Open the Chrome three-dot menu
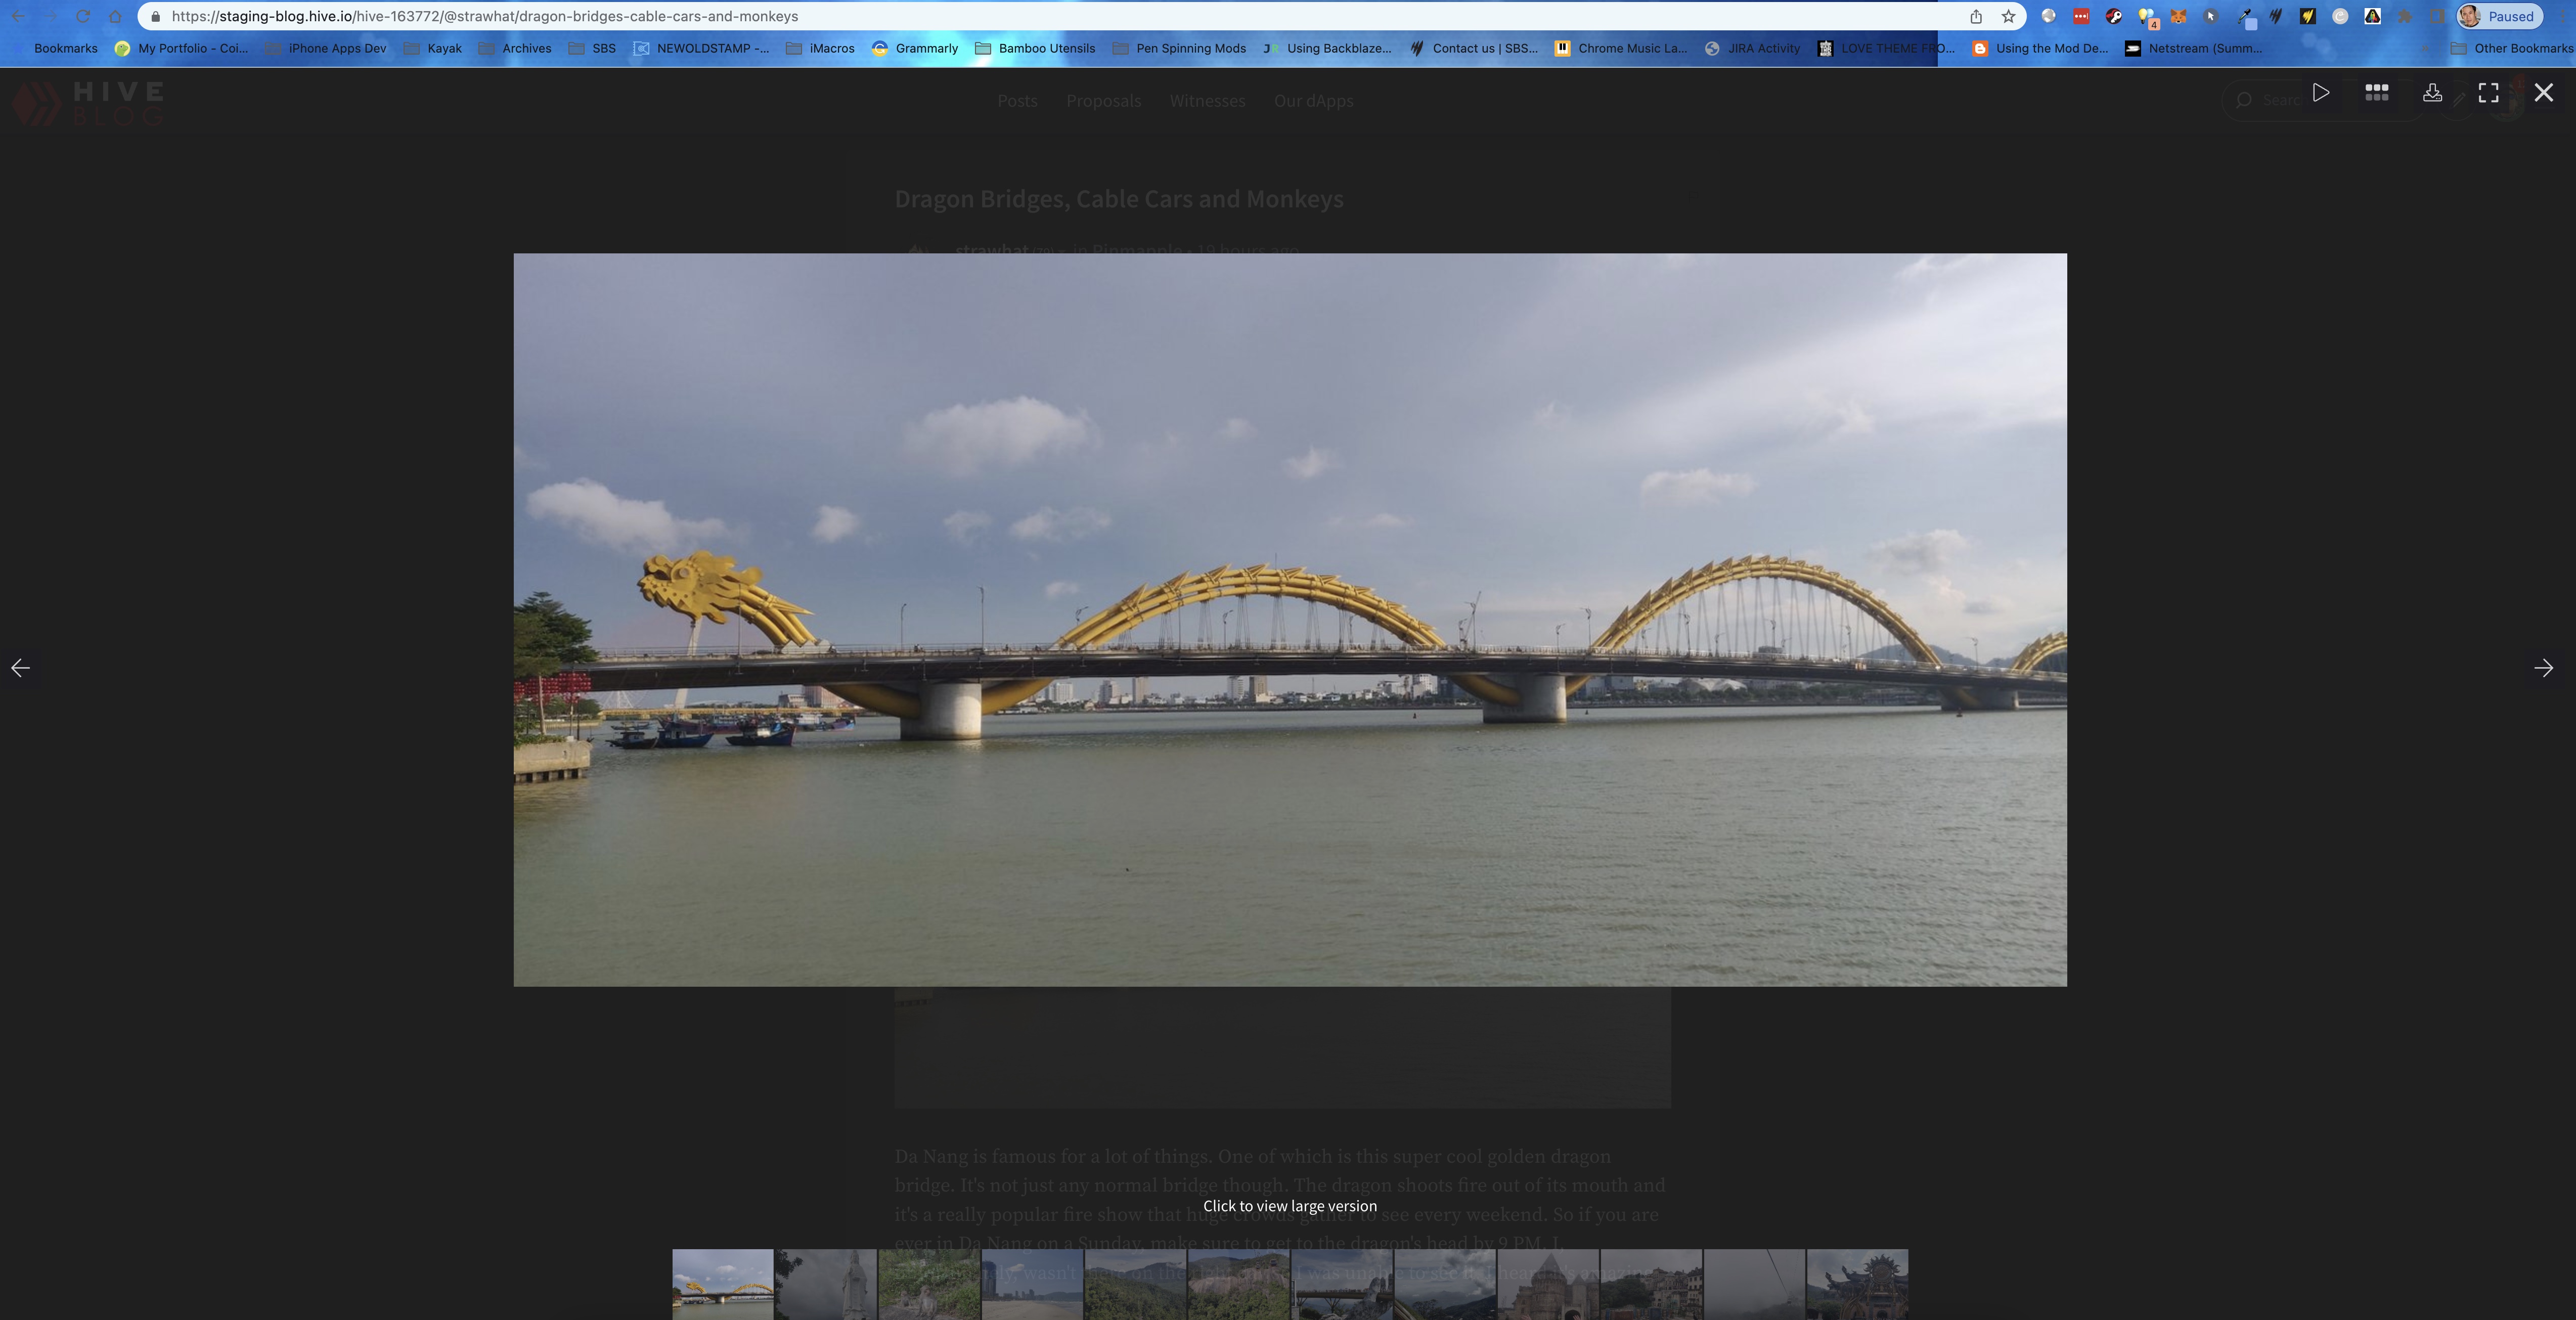Image resolution: width=2576 pixels, height=1320 pixels. pos(2562,16)
